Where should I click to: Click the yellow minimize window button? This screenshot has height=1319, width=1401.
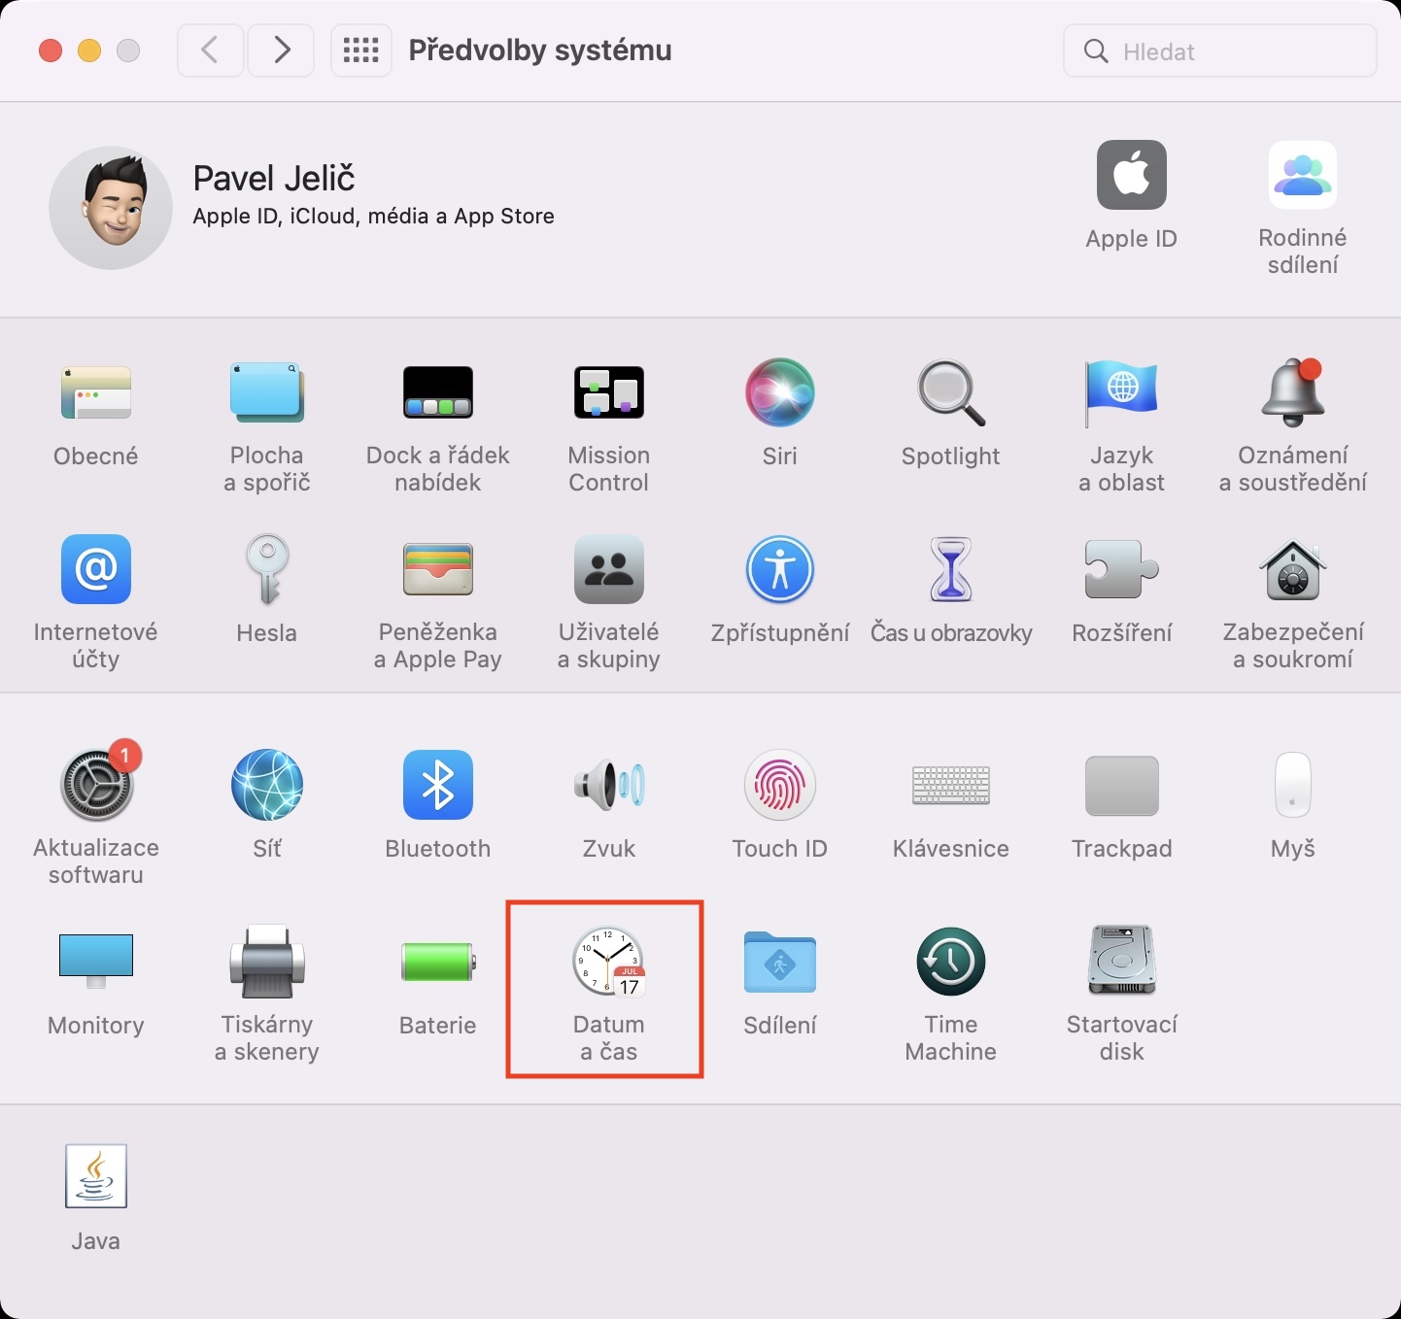coord(89,51)
